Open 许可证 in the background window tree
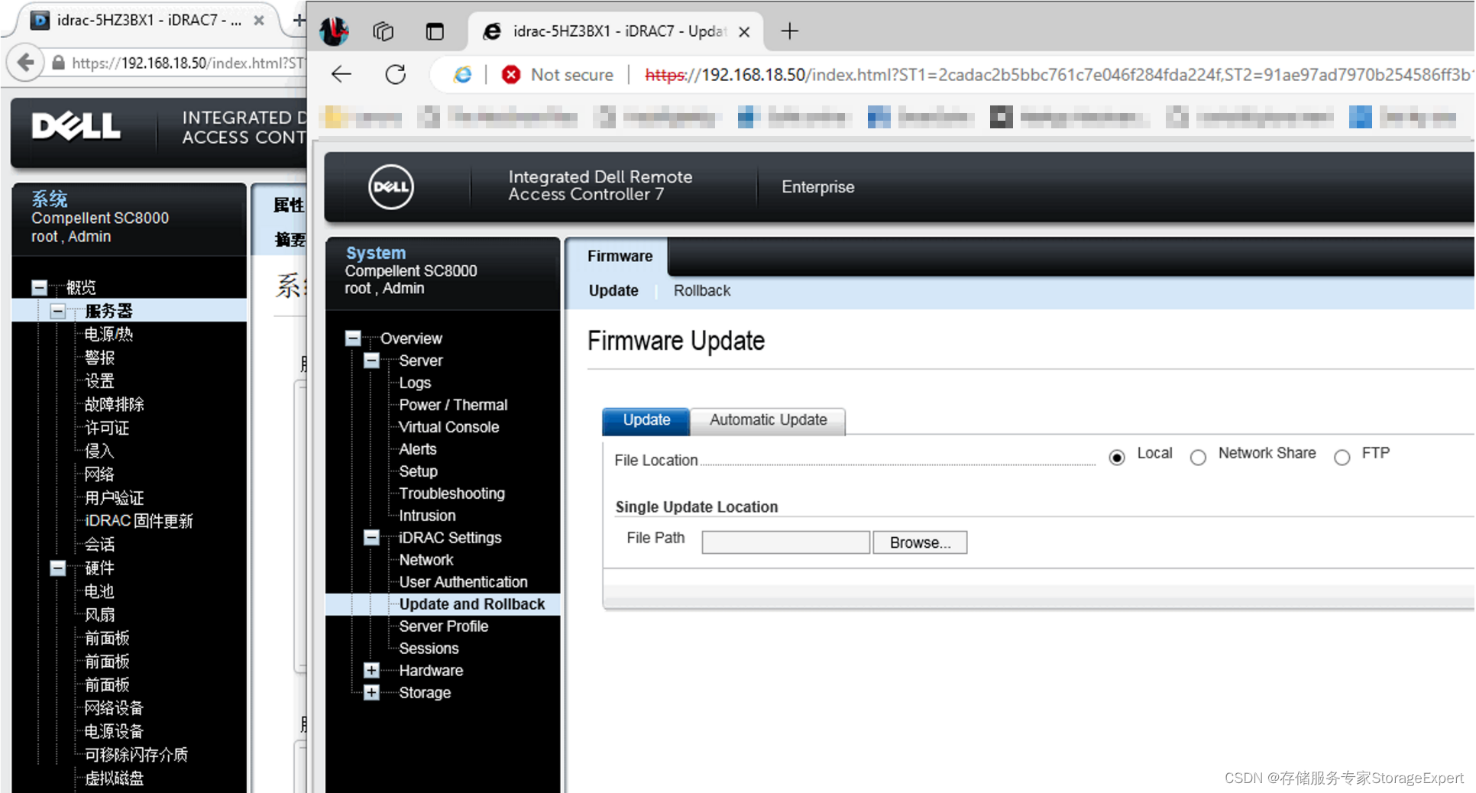This screenshot has width=1476, height=793. click(107, 428)
